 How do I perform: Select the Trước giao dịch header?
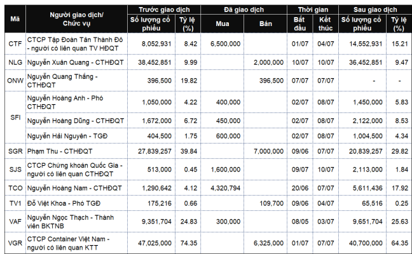pyautogui.click(x=164, y=10)
